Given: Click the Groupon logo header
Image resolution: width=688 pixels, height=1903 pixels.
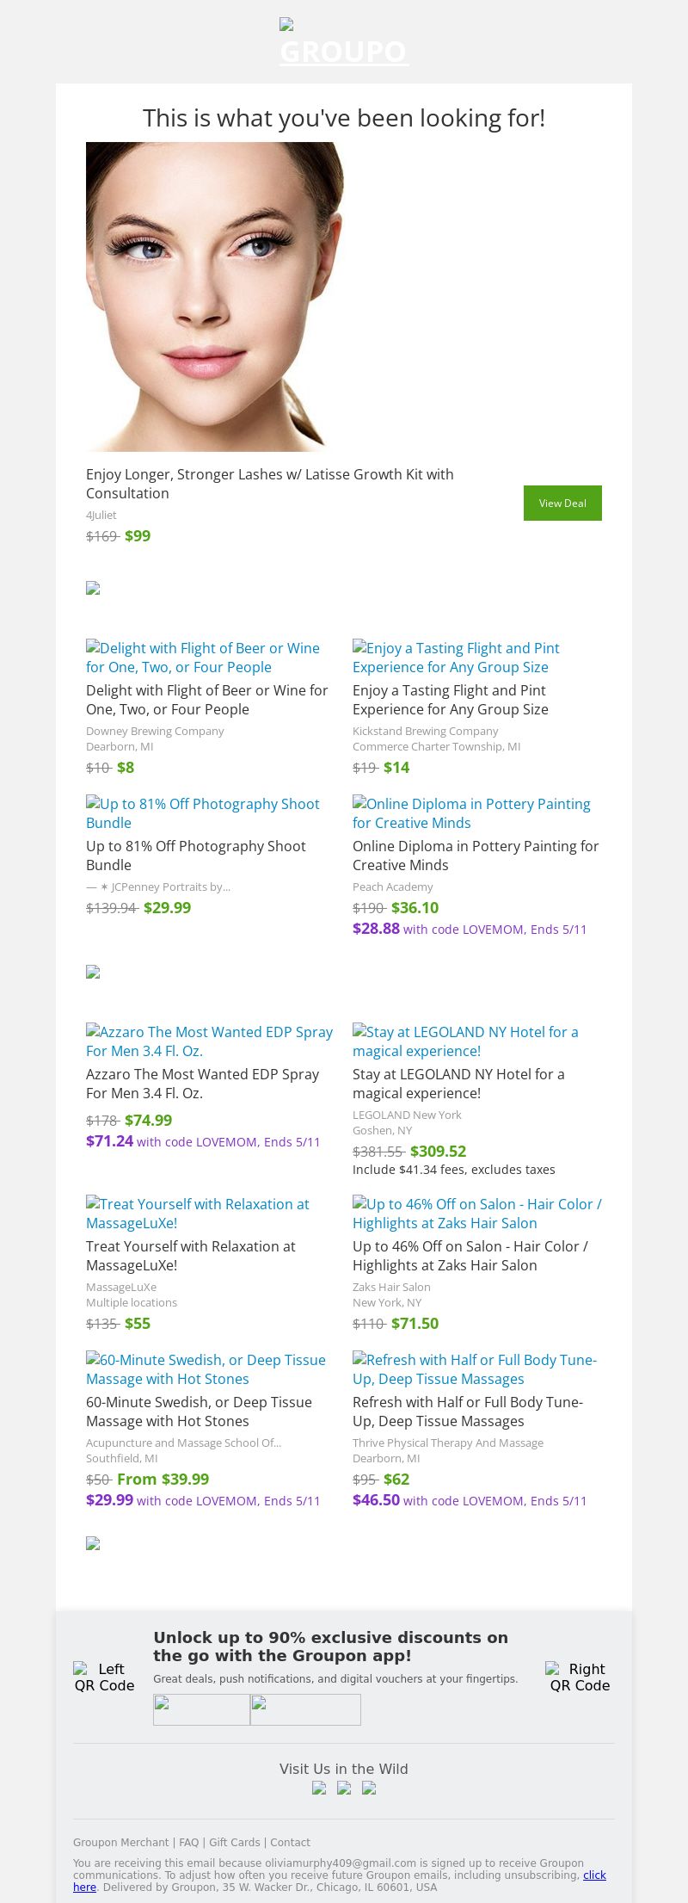Looking at the screenshot, I should click(343, 43).
